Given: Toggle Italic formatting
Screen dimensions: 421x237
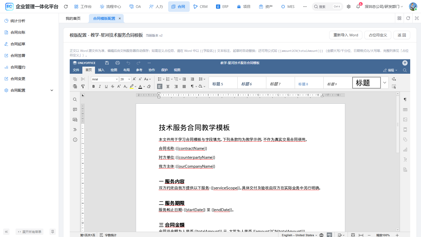Looking at the screenshot, I should 100,86.
